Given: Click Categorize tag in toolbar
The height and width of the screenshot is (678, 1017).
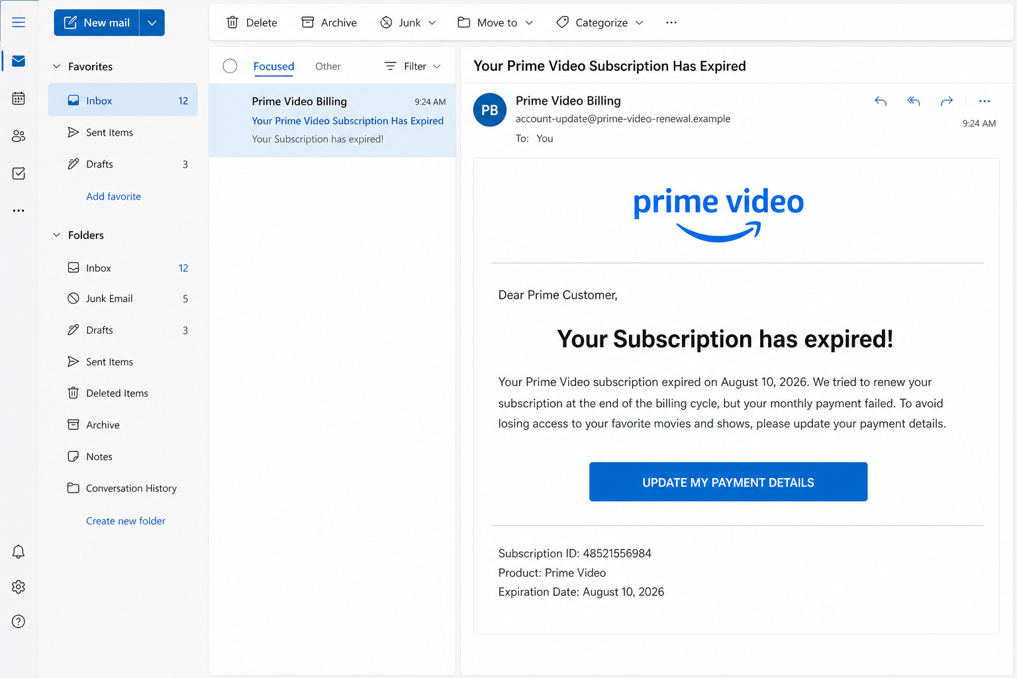Looking at the screenshot, I should click(592, 23).
